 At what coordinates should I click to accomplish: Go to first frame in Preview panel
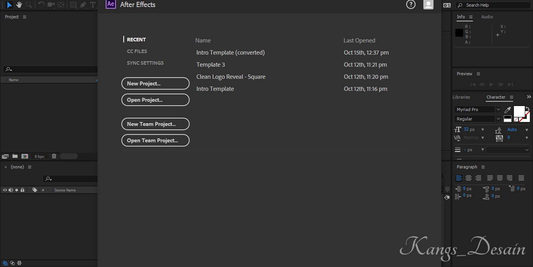(473, 84)
